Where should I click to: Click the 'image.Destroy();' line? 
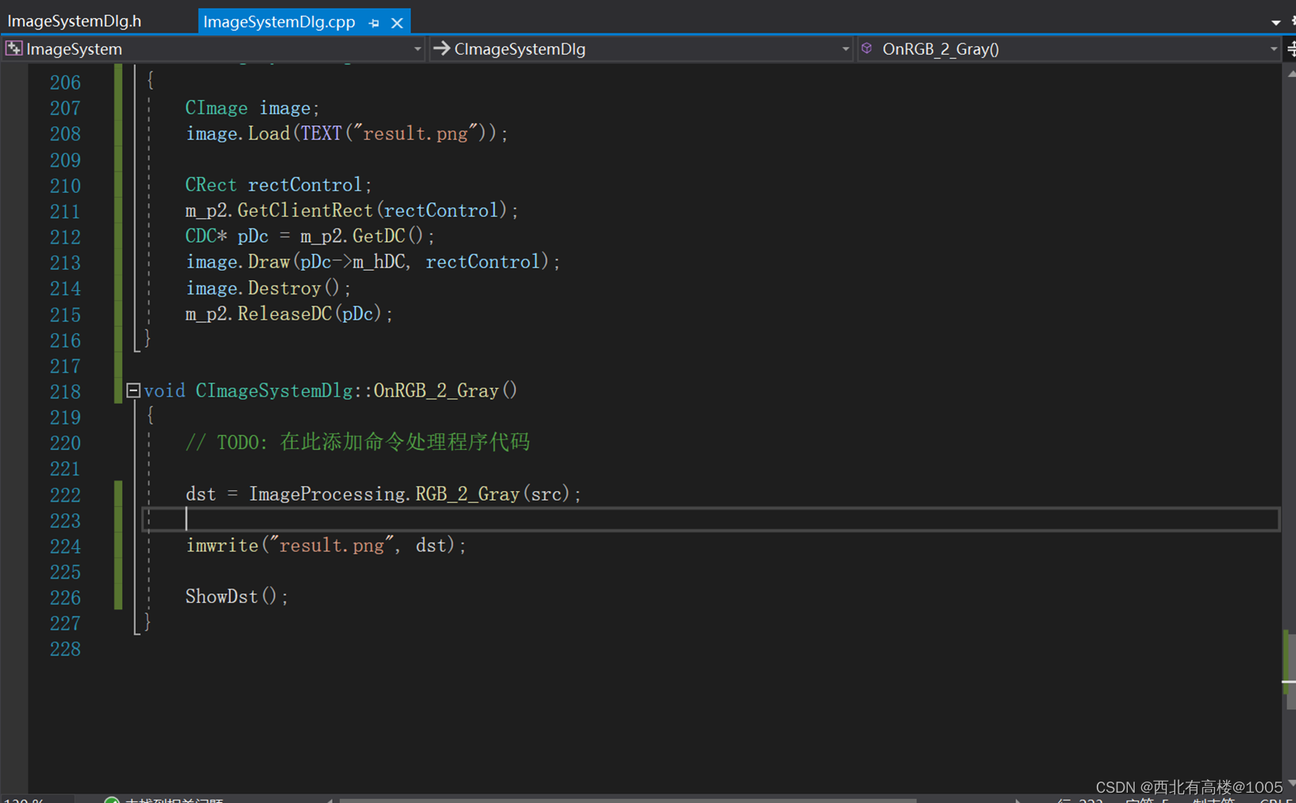(x=268, y=288)
